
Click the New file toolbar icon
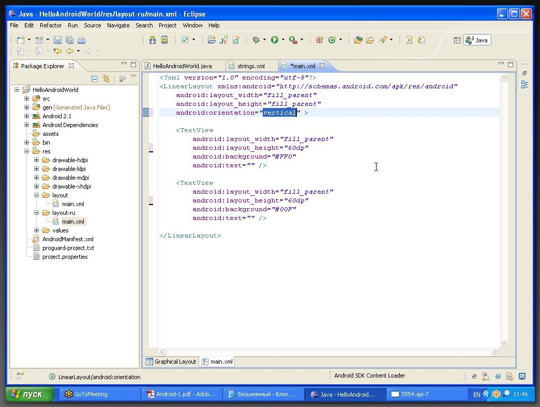click(x=21, y=40)
